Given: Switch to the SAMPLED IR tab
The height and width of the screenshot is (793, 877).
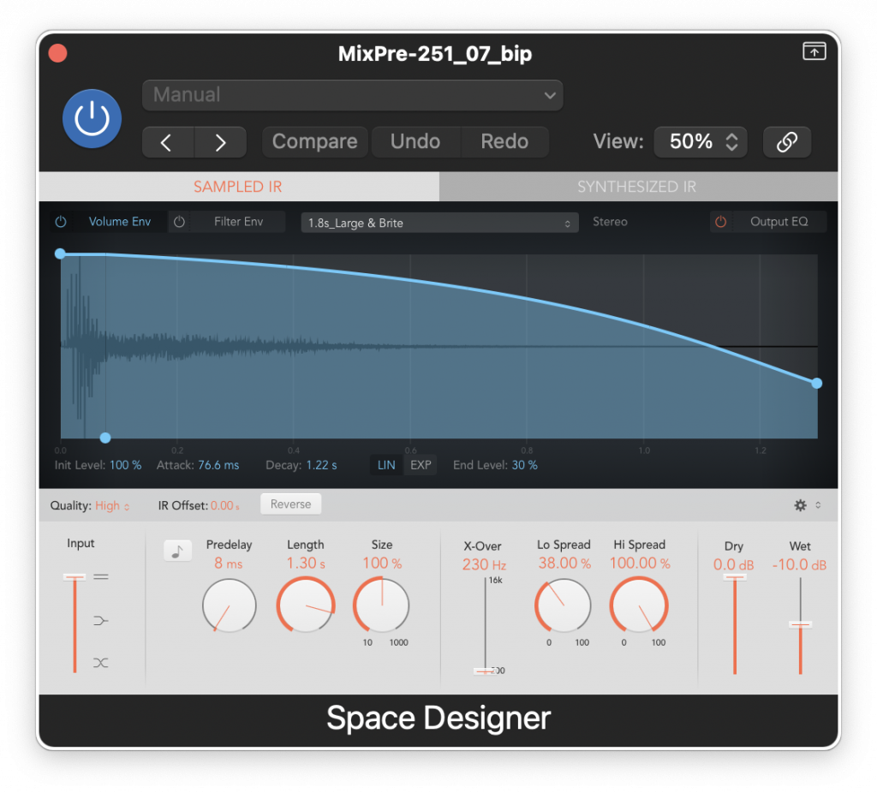Looking at the screenshot, I should click(x=239, y=186).
